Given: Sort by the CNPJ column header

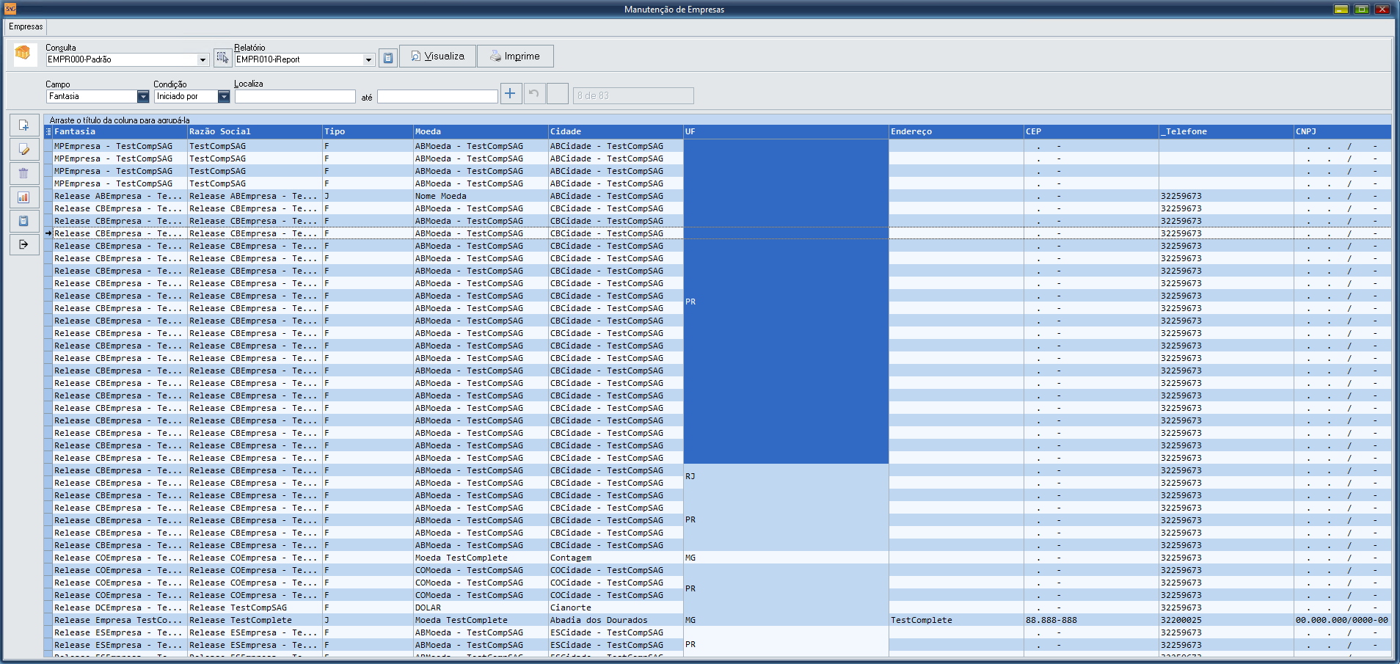Looking at the screenshot, I should (x=1343, y=132).
